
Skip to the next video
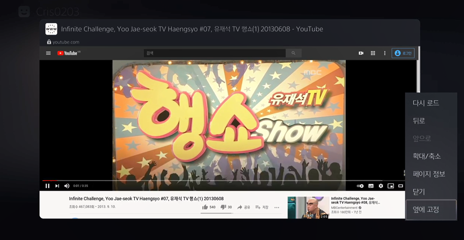pos(57,186)
